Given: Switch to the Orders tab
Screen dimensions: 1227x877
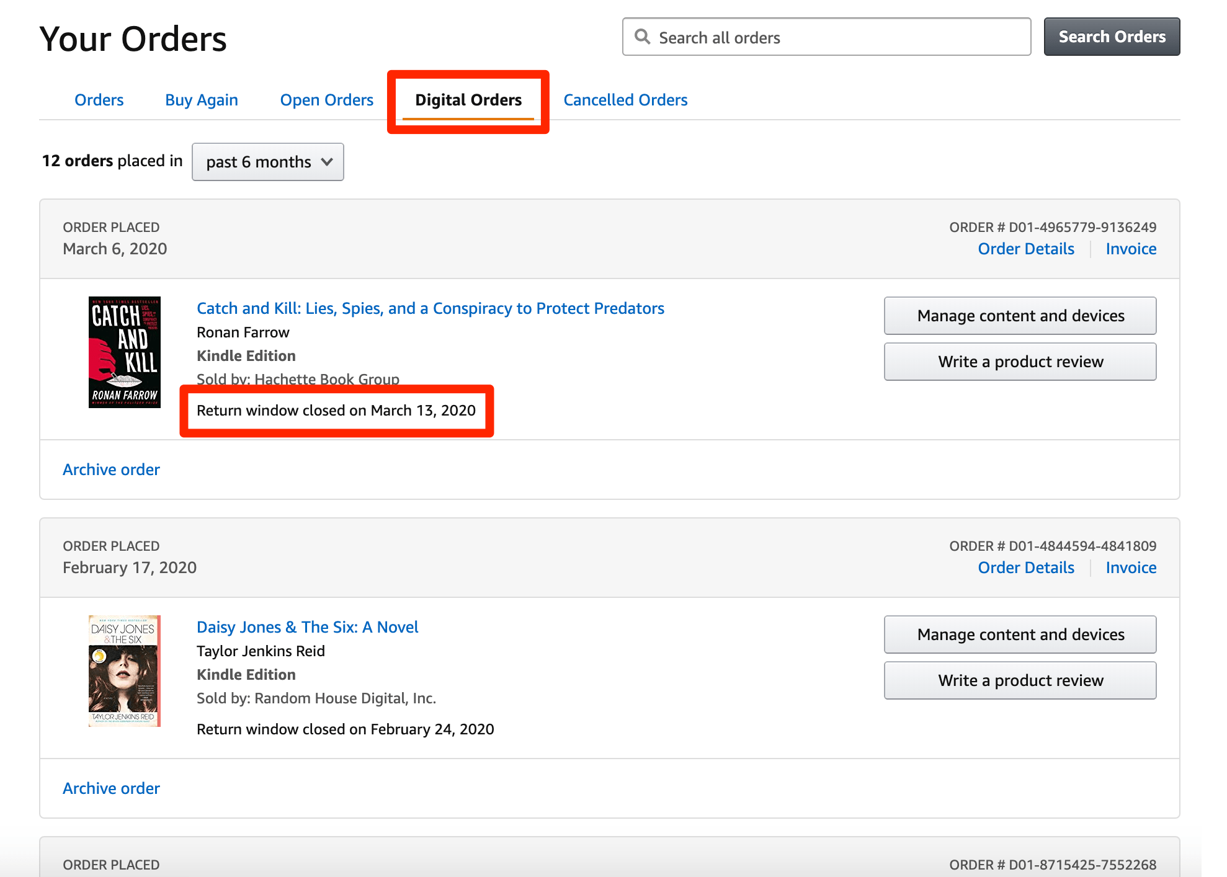Looking at the screenshot, I should (x=99, y=100).
